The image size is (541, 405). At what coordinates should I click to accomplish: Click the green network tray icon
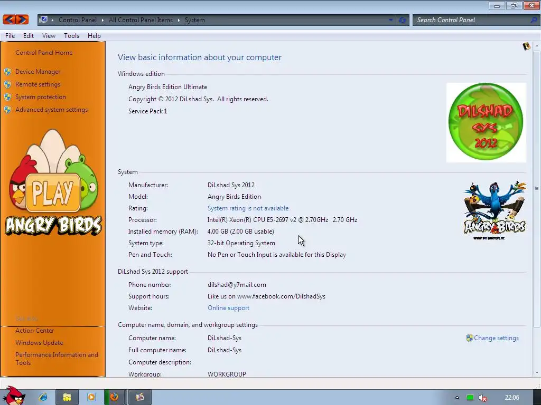pyautogui.click(x=470, y=398)
